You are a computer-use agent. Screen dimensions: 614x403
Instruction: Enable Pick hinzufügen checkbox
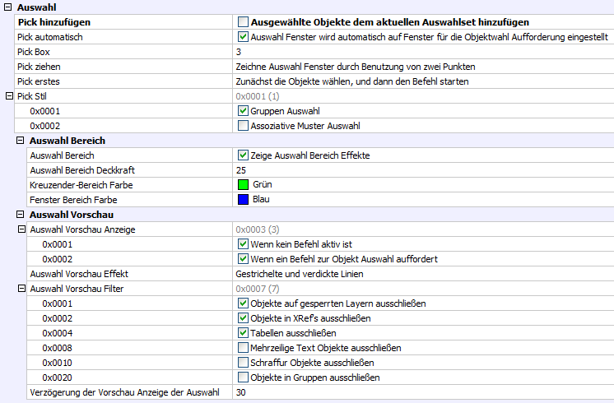click(x=243, y=22)
